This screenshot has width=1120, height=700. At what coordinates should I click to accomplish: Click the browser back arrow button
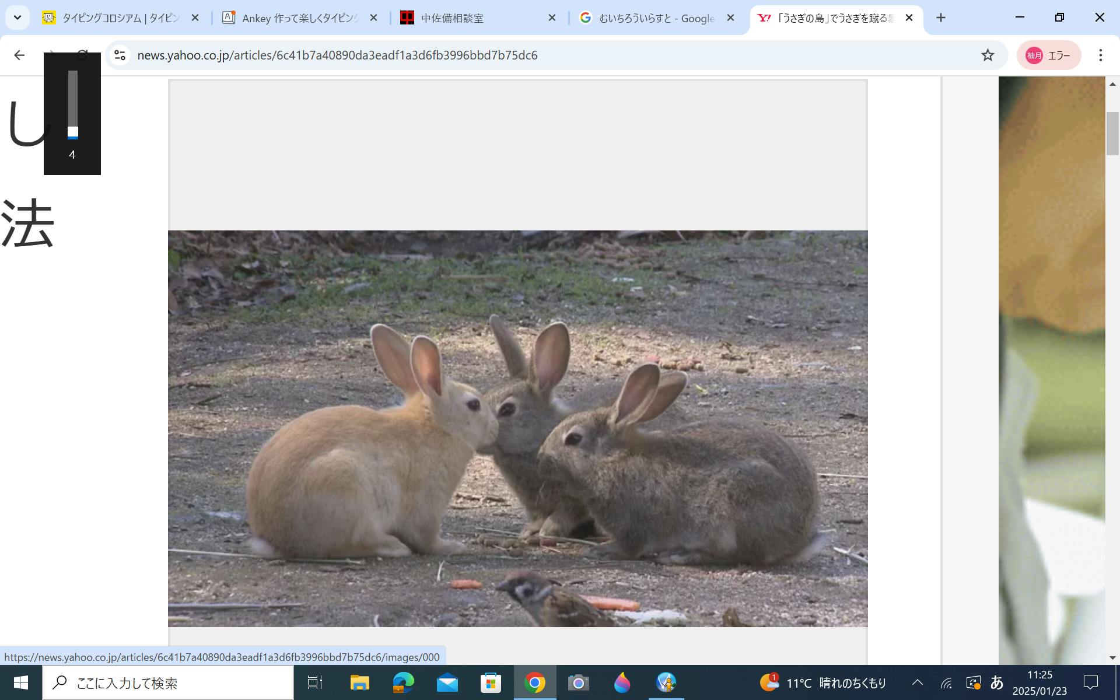pyautogui.click(x=19, y=55)
